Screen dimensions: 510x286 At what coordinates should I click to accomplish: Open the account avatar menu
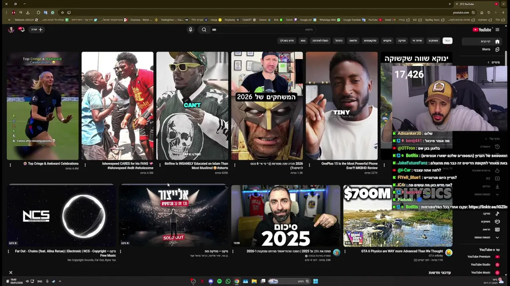pyautogui.click(x=11, y=29)
